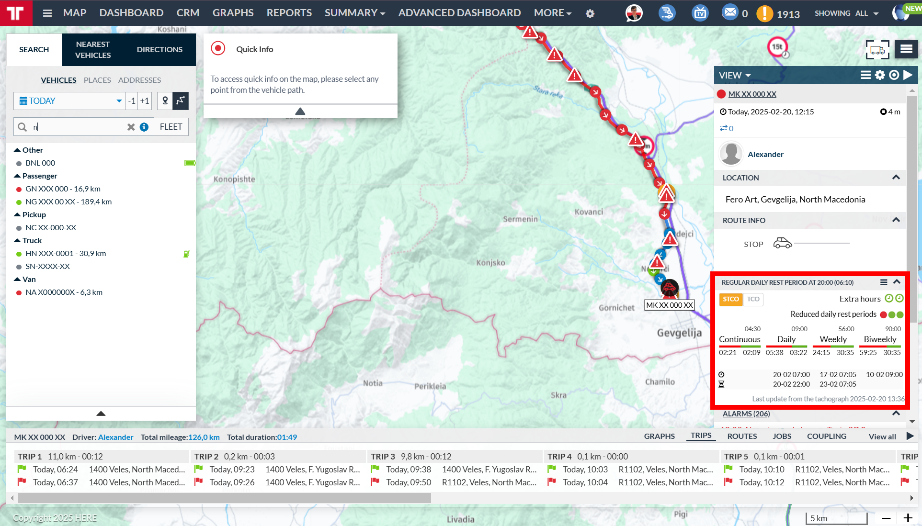Viewport: 922px width, 526px height.
Task: Open the settings gear in navigation bar
Action: [590, 13]
